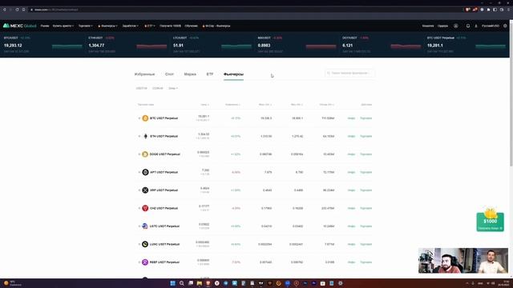Select the COIN-M filter
Screen dimensions: 513x288
(x=158, y=88)
